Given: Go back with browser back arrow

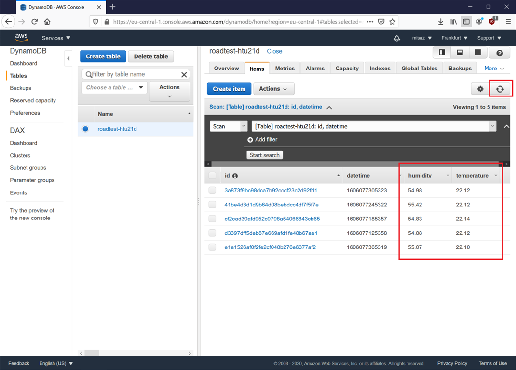Looking at the screenshot, I should pos(9,22).
